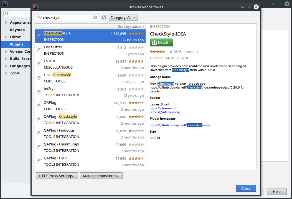This screenshot has width=292, height=199.
Task: Select the QAPlug - Checkstyle plugin
Action: point(90,119)
